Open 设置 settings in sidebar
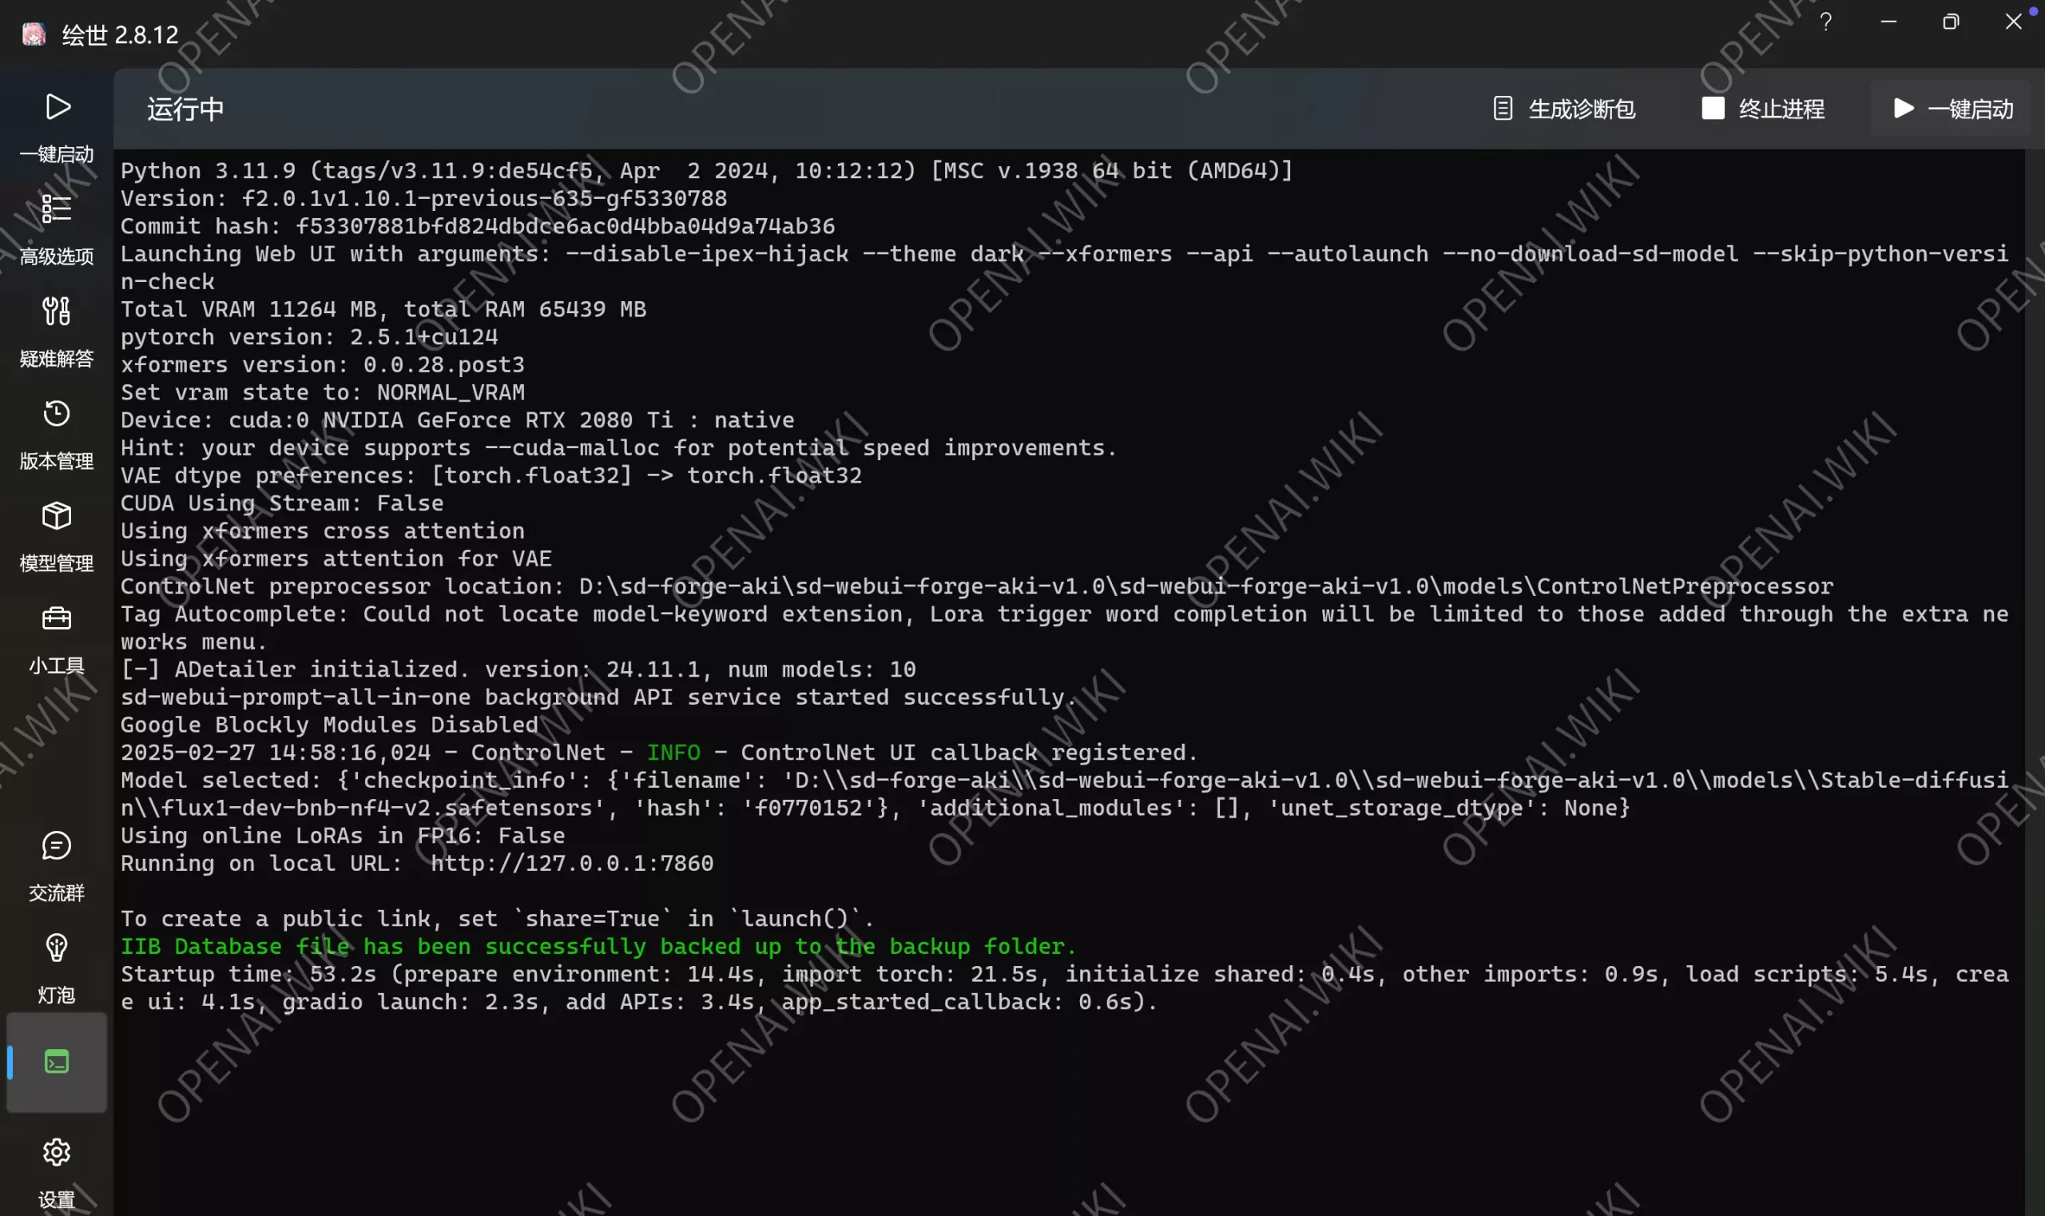The image size is (2045, 1216). pos(57,1174)
